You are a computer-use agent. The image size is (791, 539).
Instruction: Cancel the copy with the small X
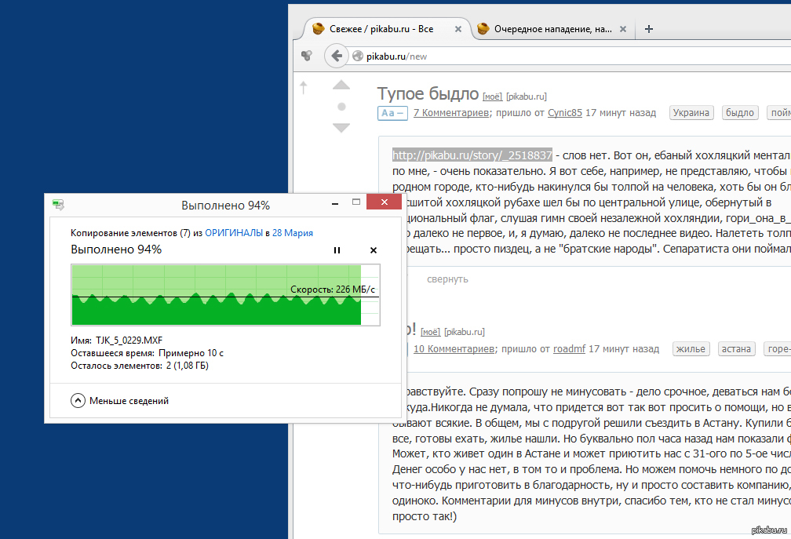coord(374,250)
